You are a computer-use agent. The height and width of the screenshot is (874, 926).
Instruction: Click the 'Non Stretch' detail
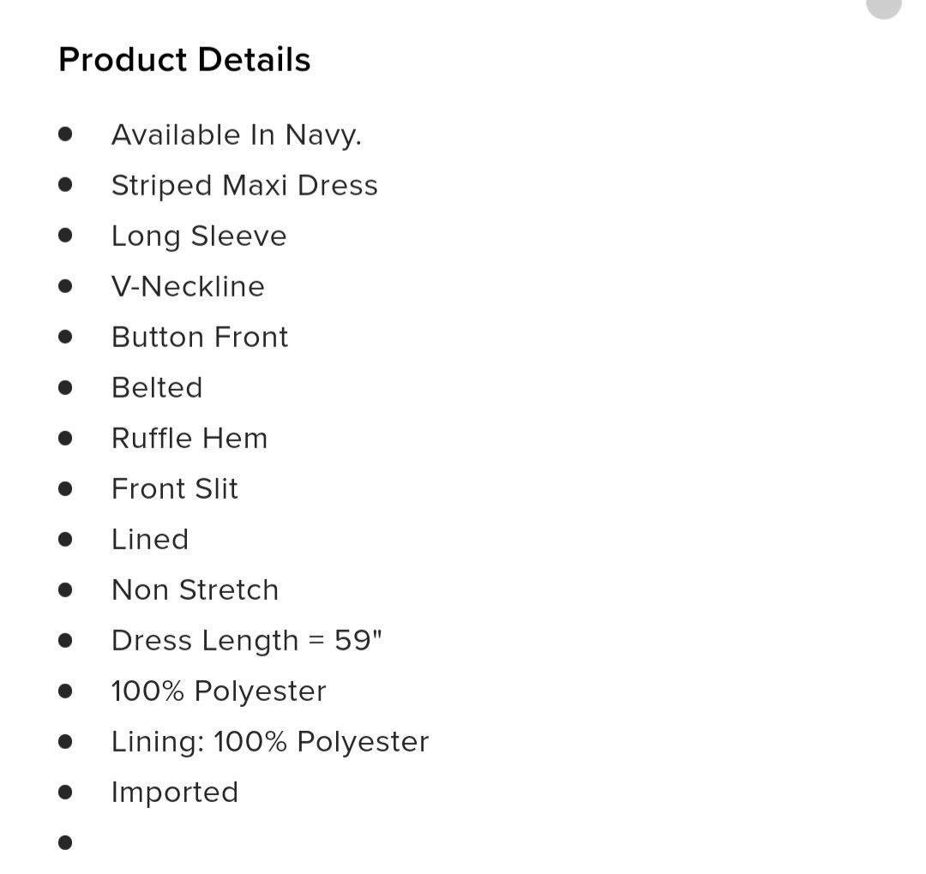195,590
